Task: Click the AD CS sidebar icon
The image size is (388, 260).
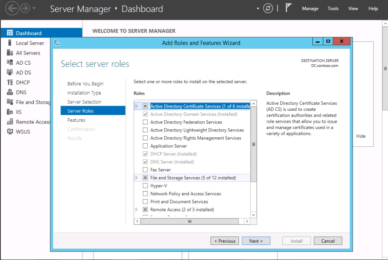Action: click(x=10, y=63)
